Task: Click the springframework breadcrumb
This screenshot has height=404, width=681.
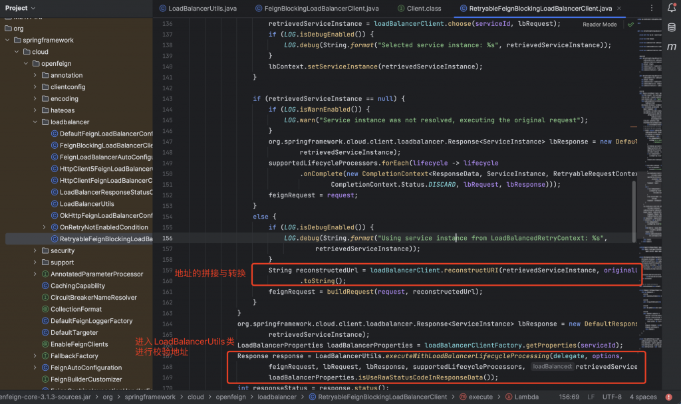Action: pos(150,397)
